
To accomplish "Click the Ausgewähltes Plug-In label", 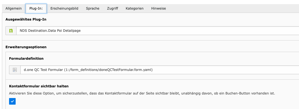I will (x=26, y=19).
